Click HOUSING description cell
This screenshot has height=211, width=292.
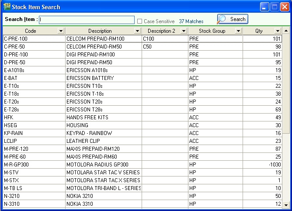[x=104, y=125]
